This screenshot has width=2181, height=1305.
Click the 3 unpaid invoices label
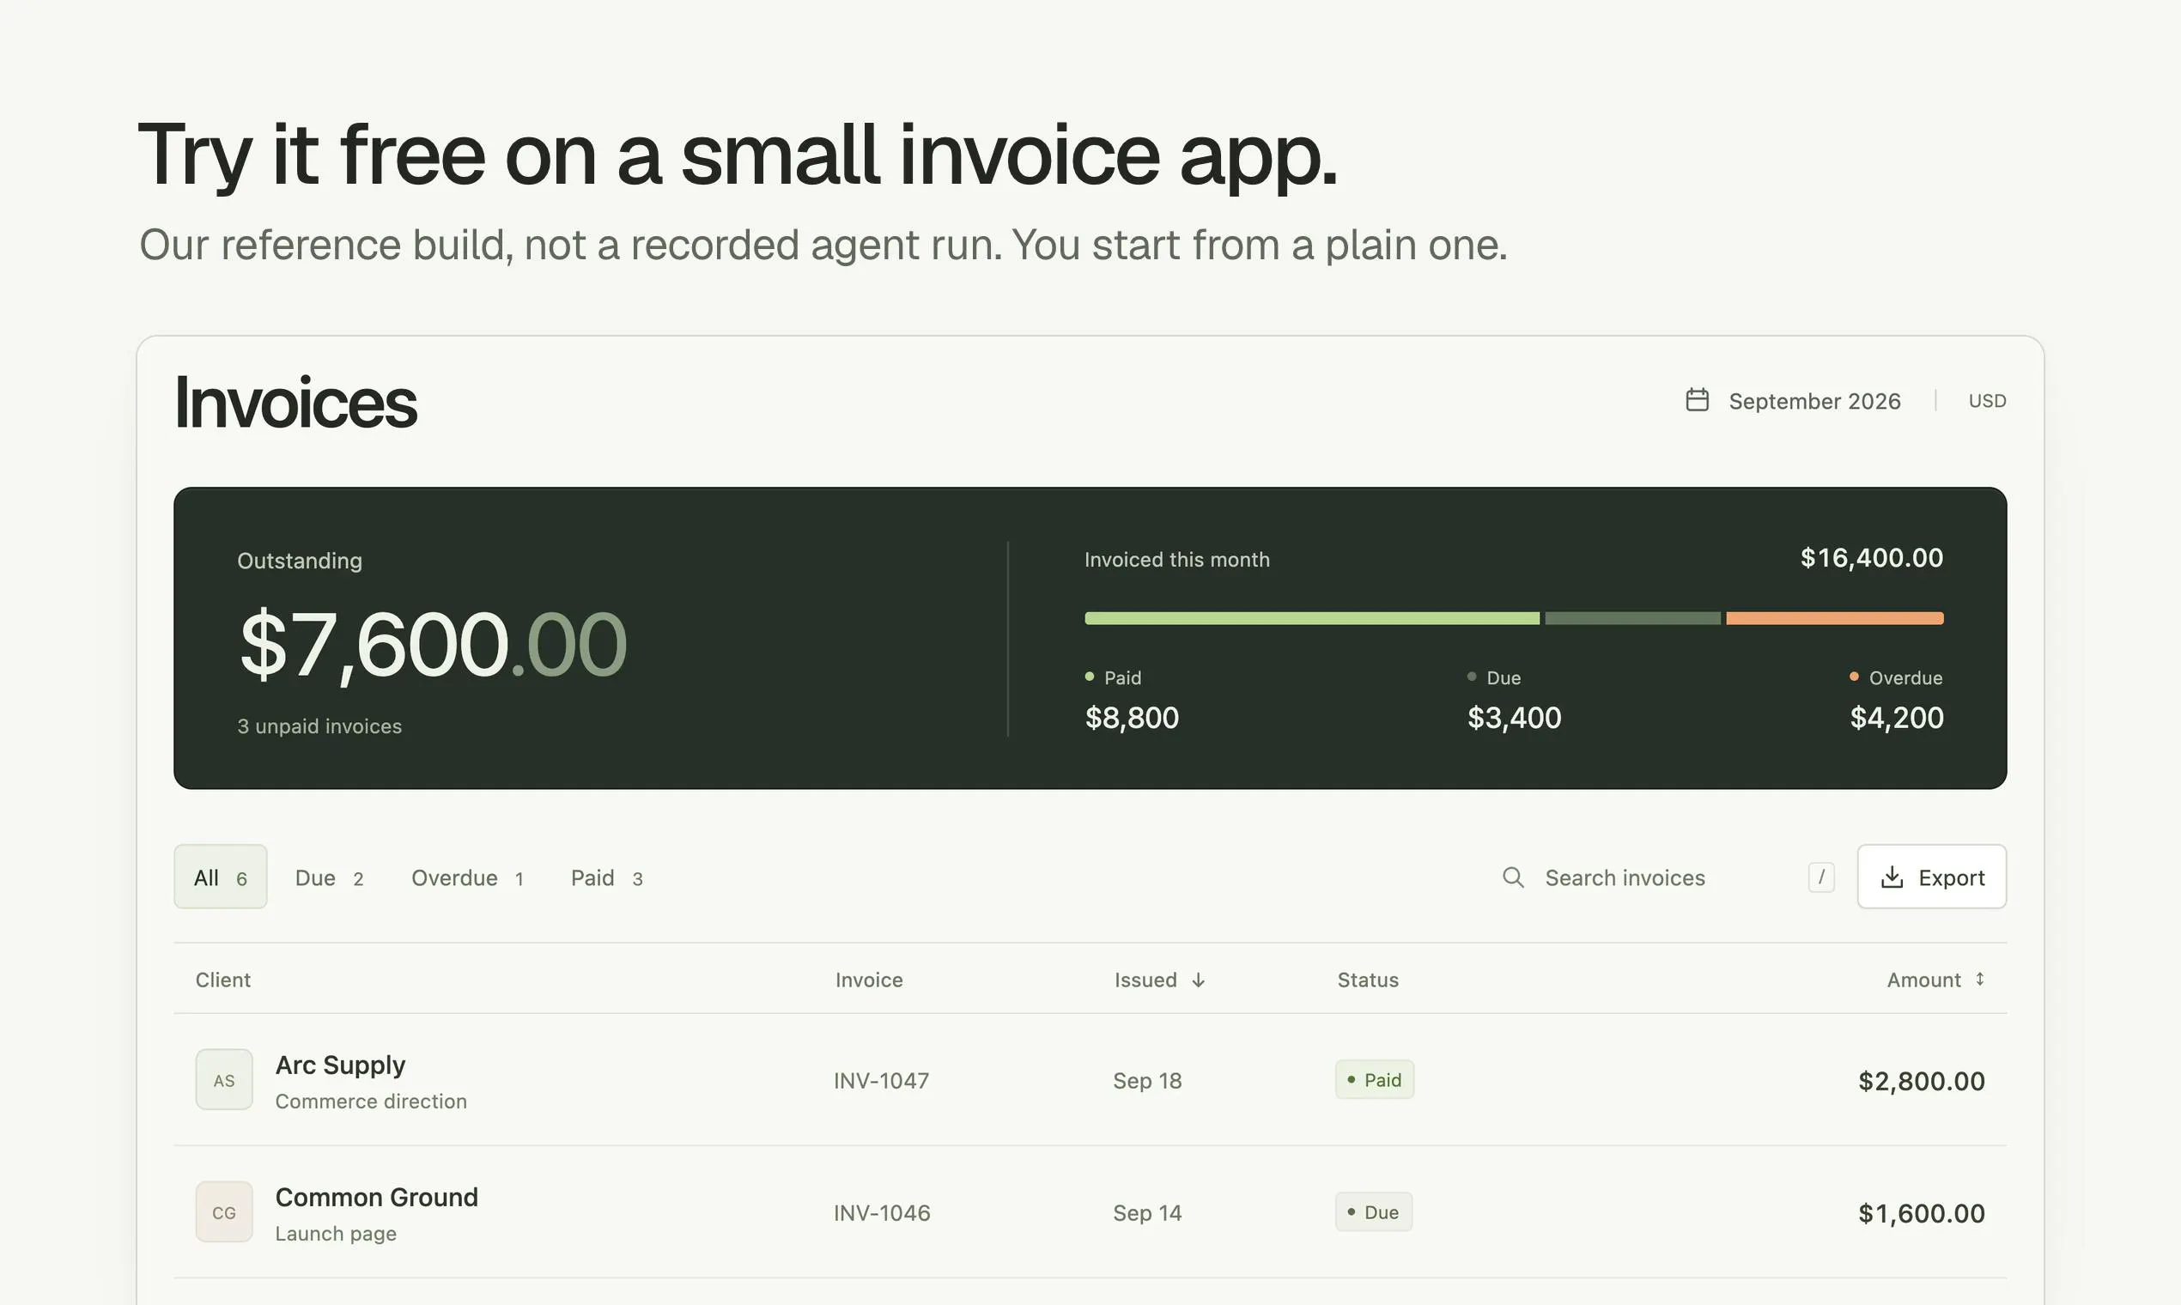[319, 726]
